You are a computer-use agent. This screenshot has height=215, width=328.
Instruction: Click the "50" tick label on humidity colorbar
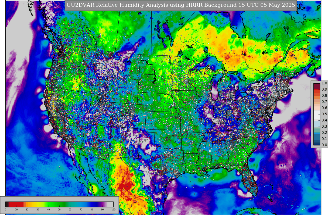(x=59, y=210)
